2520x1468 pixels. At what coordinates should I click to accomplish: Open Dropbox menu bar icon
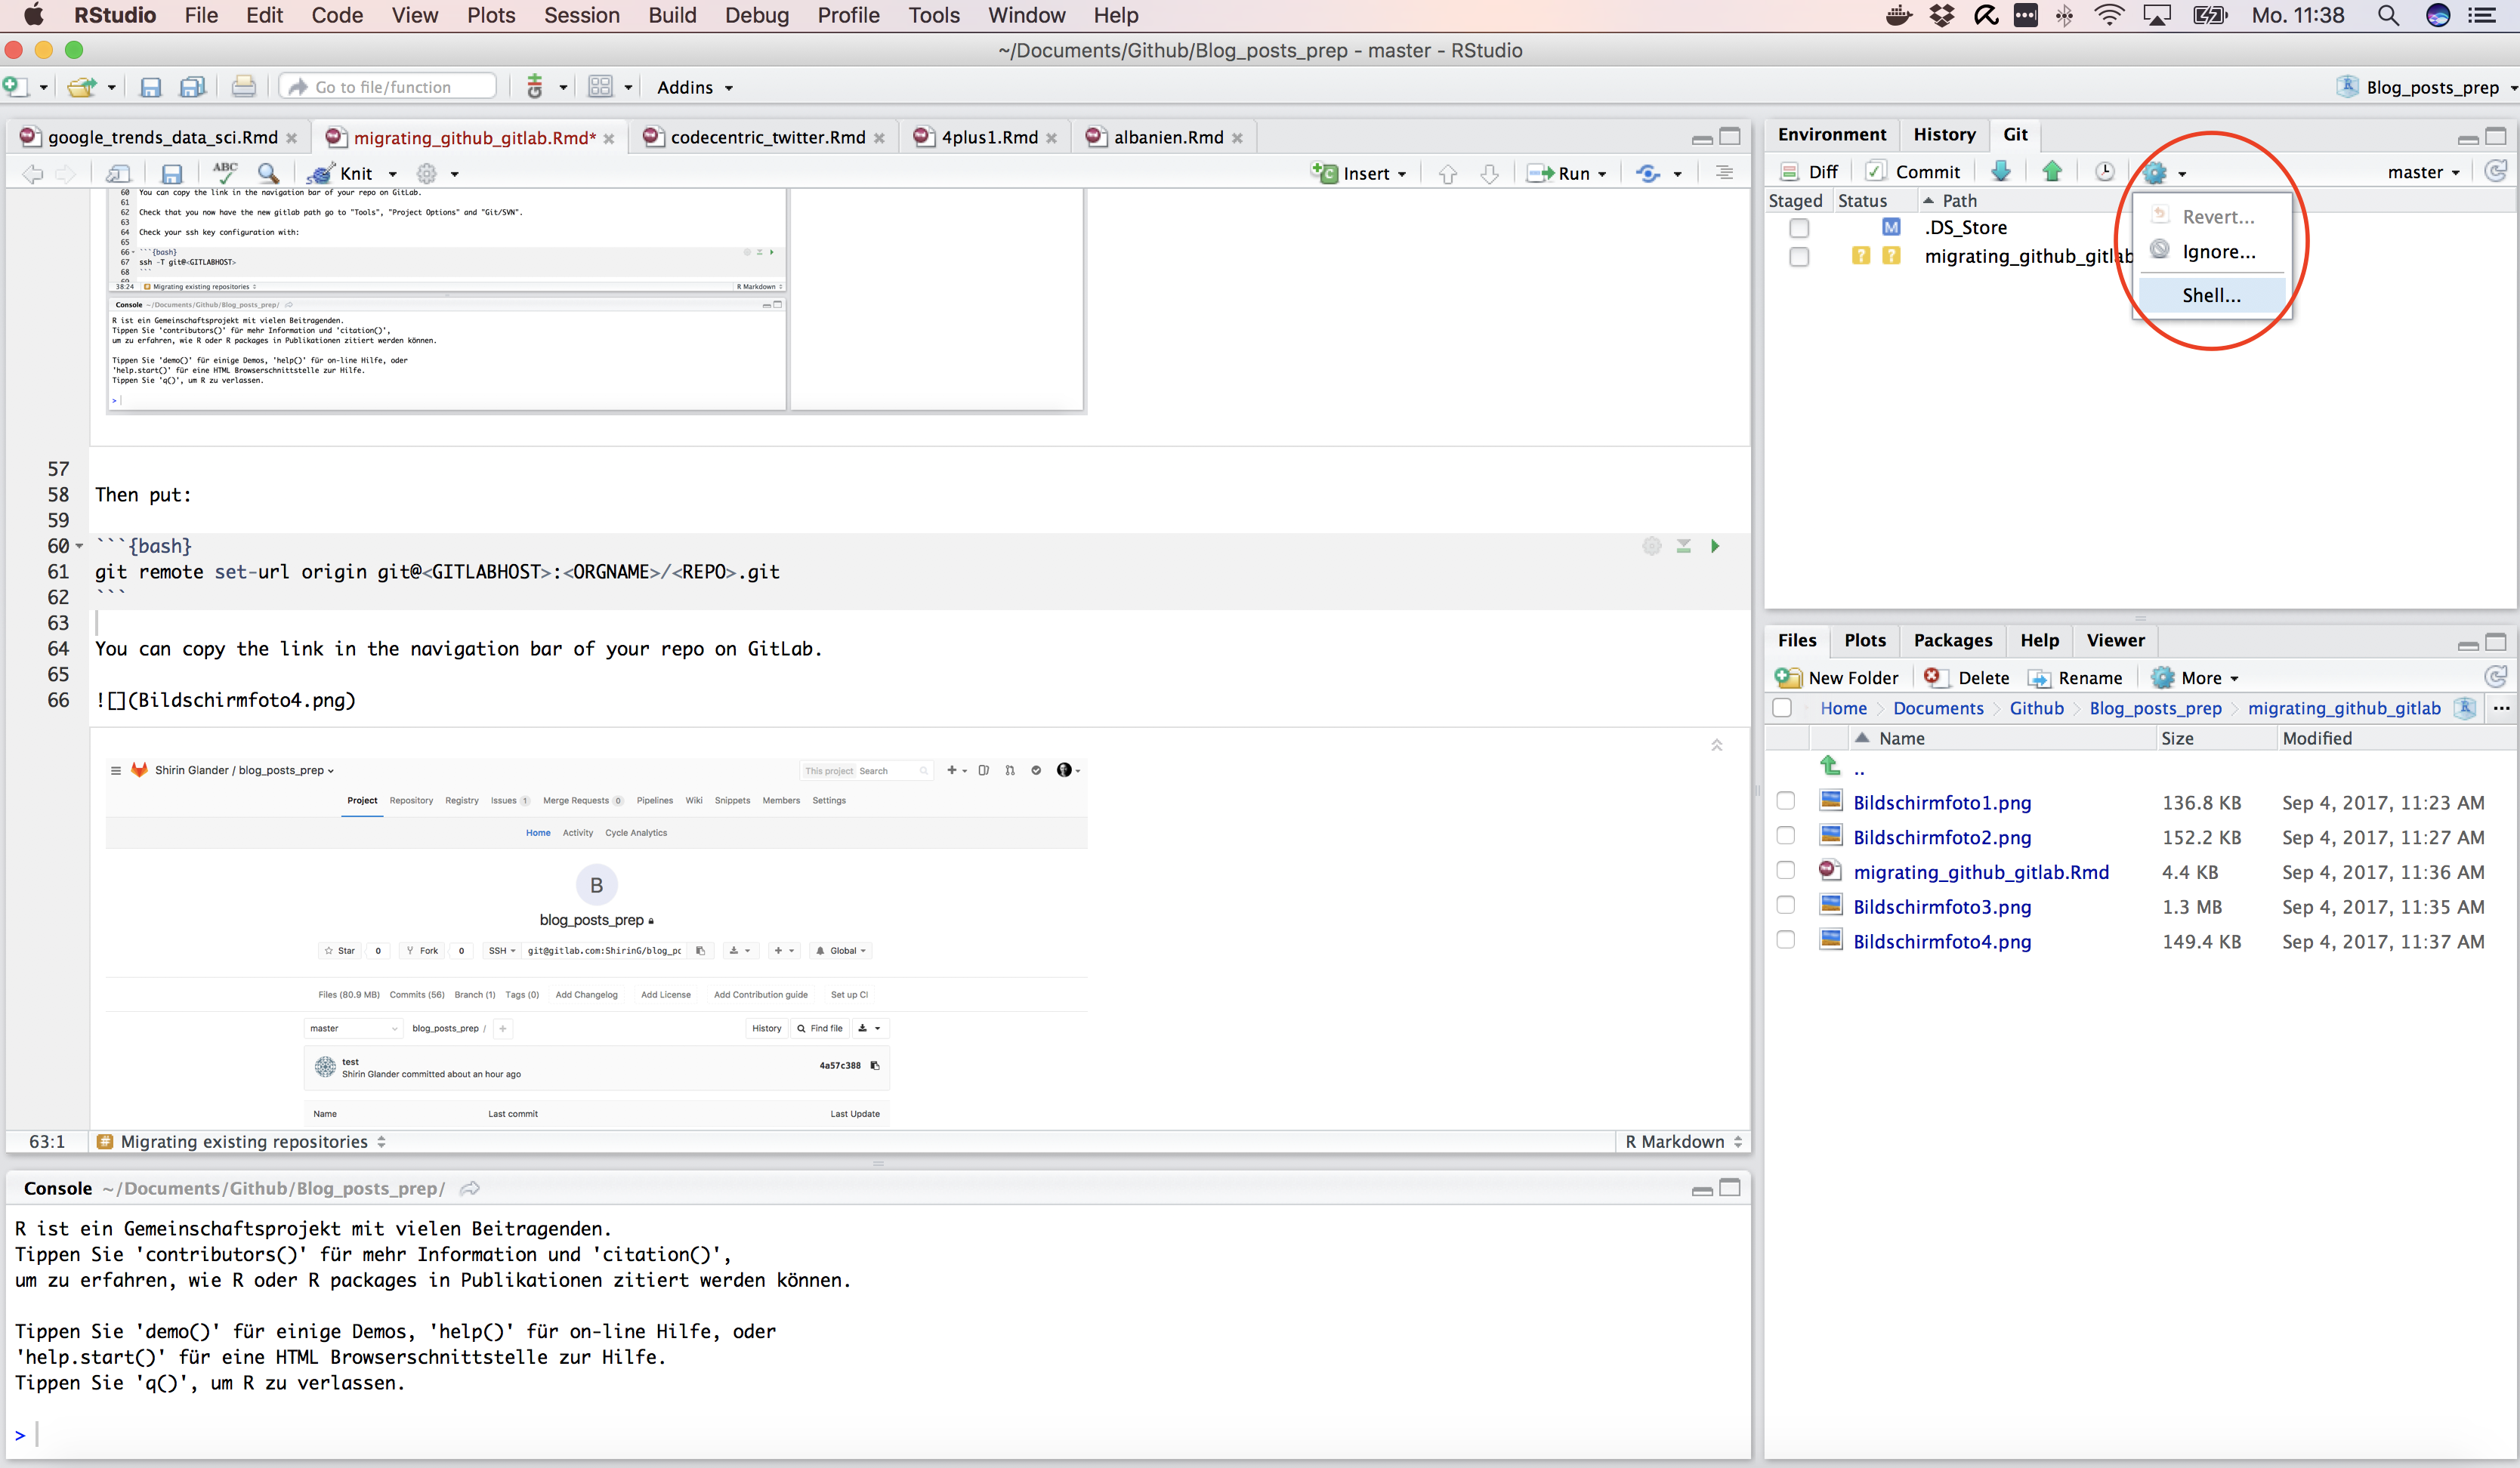pyautogui.click(x=1942, y=15)
